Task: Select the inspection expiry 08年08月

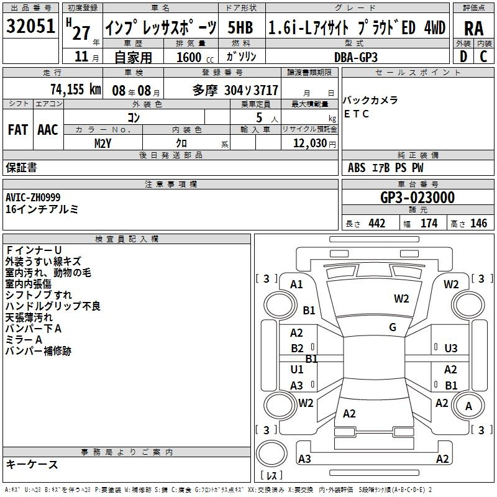Action: click(136, 91)
